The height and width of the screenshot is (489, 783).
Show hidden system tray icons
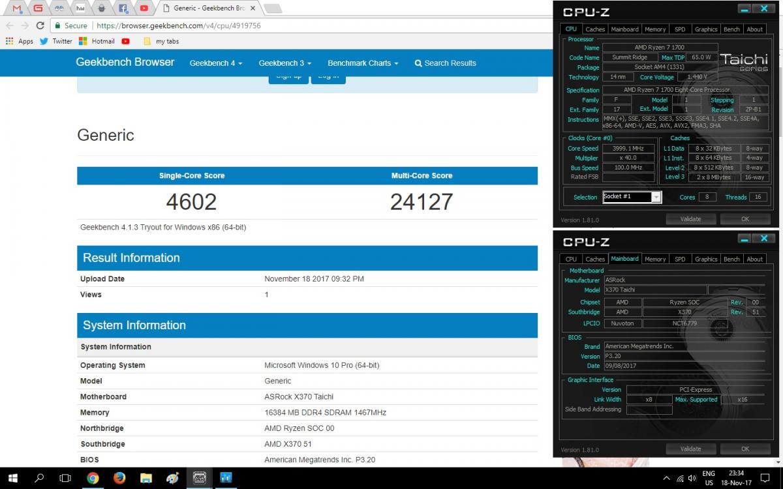666,479
